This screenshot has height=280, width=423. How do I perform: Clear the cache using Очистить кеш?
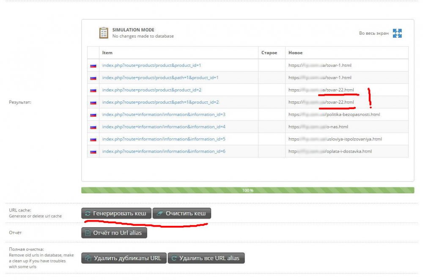click(x=182, y=213)
